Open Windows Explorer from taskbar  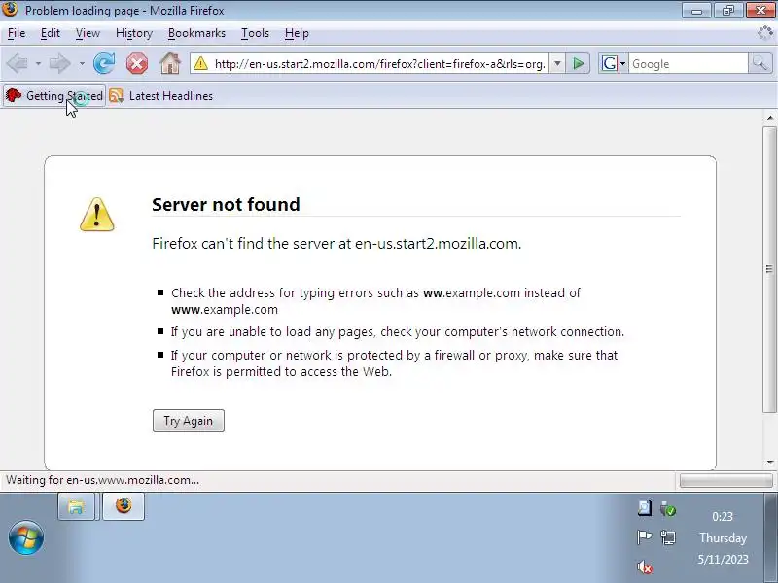[x=76, y=506]
